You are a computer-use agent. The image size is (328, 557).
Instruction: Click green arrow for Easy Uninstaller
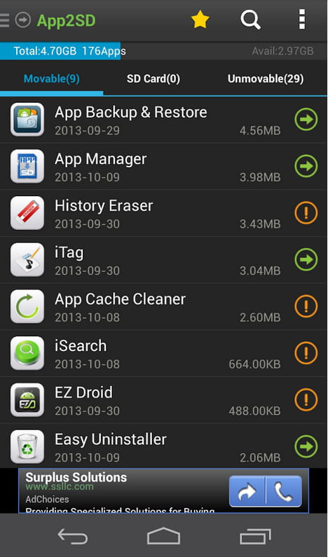[x=306, y=446]
